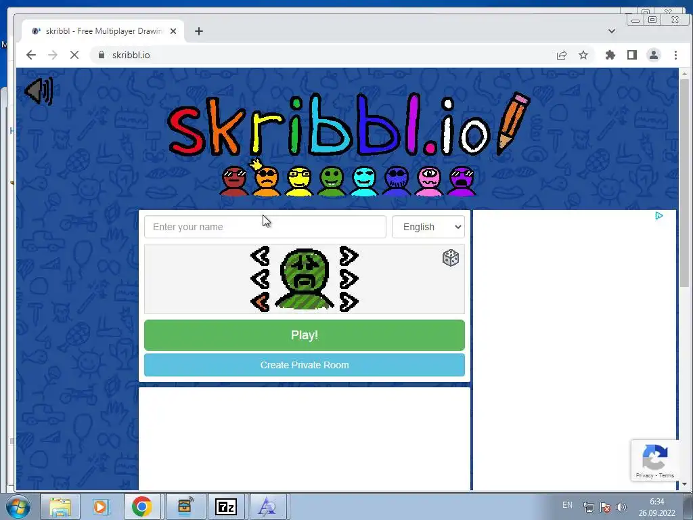This screenshot has height=520, width=693.
Task: Select previous avatar eyes with top left arrow
Action: tap(261, 256)
